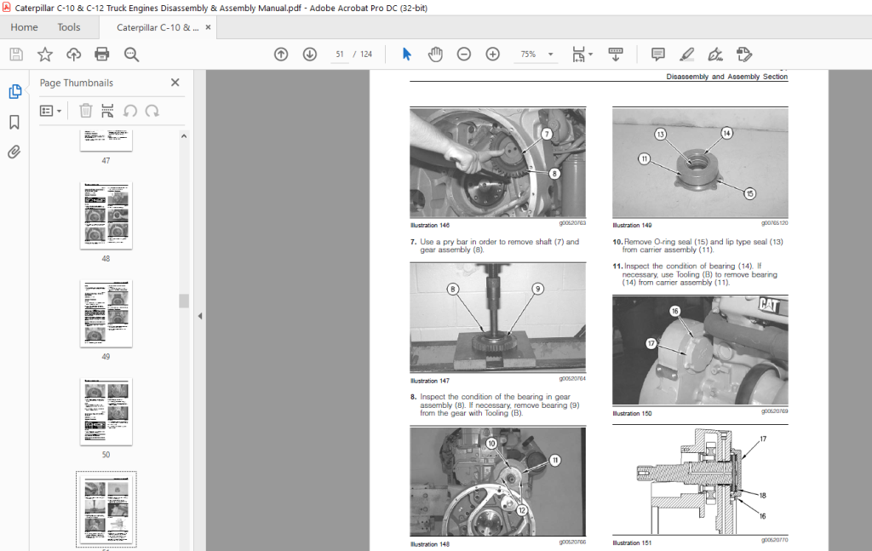
Task: Close the Caterpillar document tab
Action: tap(208, 27)
